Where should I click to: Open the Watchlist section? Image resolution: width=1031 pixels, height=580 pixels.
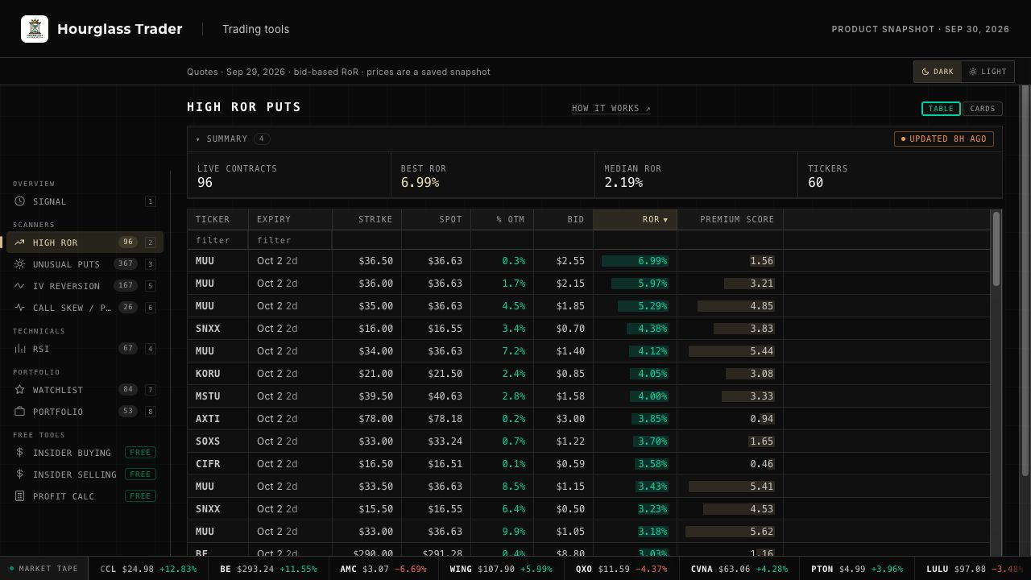(x=85, y=390)
